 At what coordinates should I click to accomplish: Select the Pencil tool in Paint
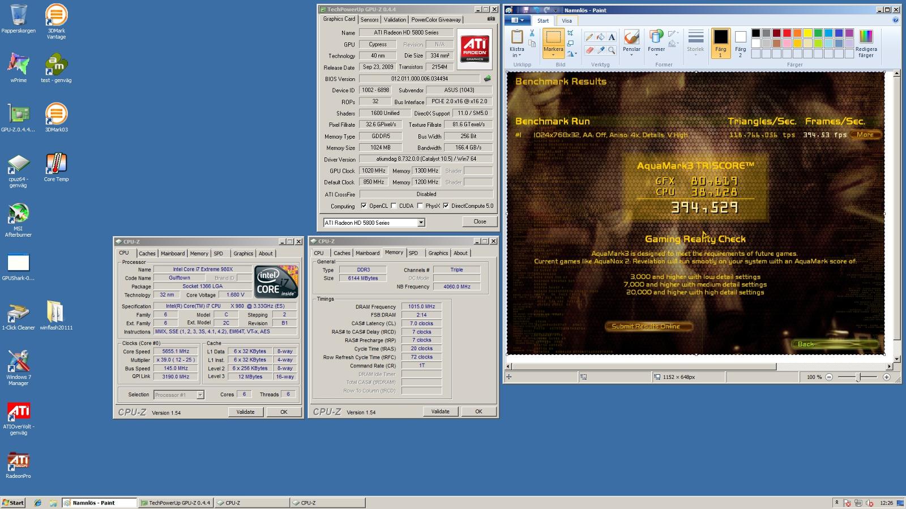(589, 37)
